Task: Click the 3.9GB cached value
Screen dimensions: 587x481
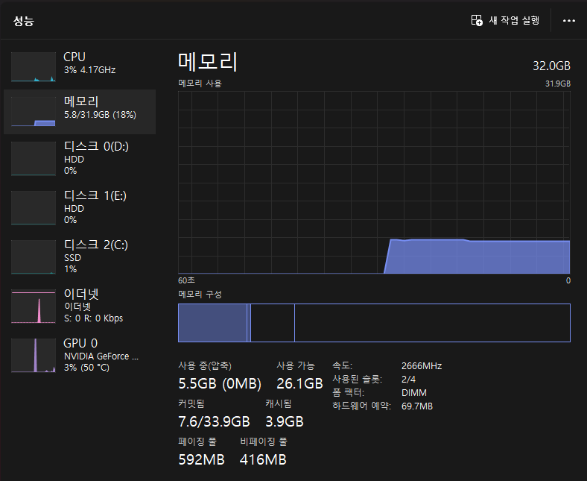Action: [x=285, y=422]
